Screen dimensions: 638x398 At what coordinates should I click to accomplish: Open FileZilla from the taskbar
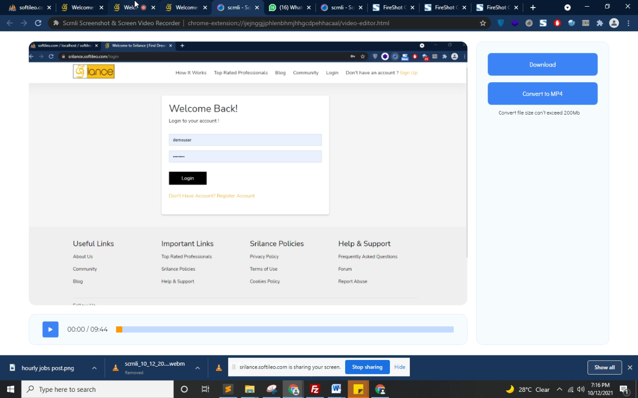coord(315,389)
